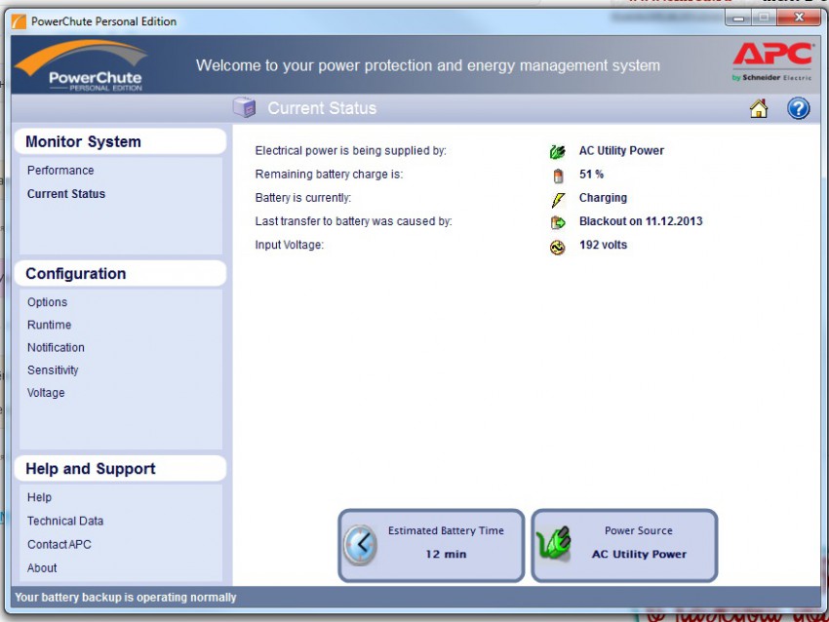Click the Charging lightning bolt icon
829x622 pixels.
558,199
